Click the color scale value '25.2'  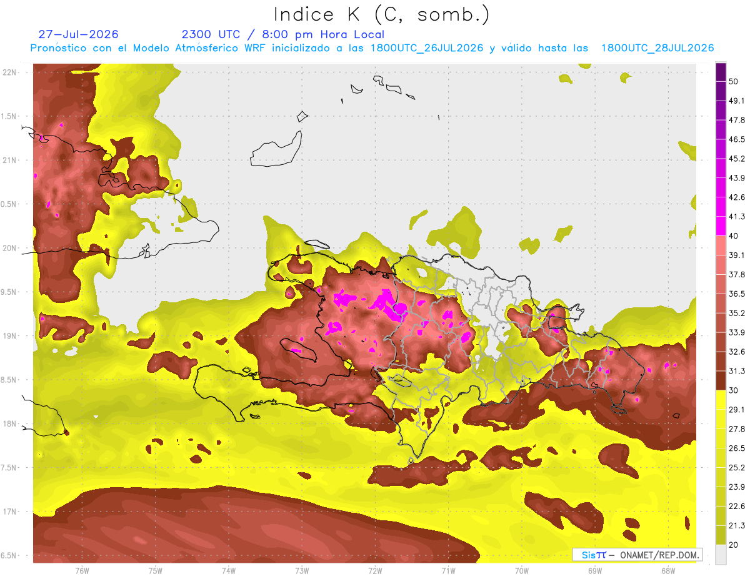(737, 468)
